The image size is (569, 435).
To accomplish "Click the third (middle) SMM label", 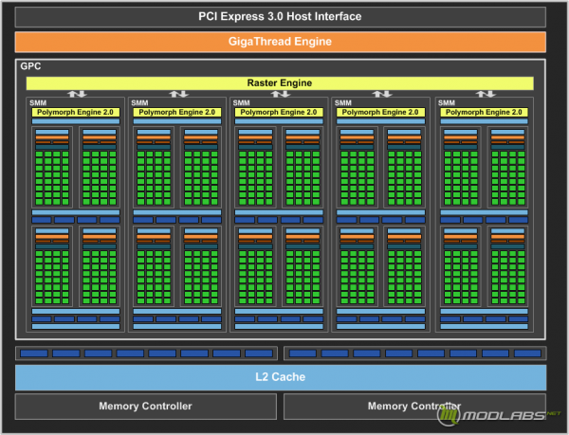I will 241,103.
